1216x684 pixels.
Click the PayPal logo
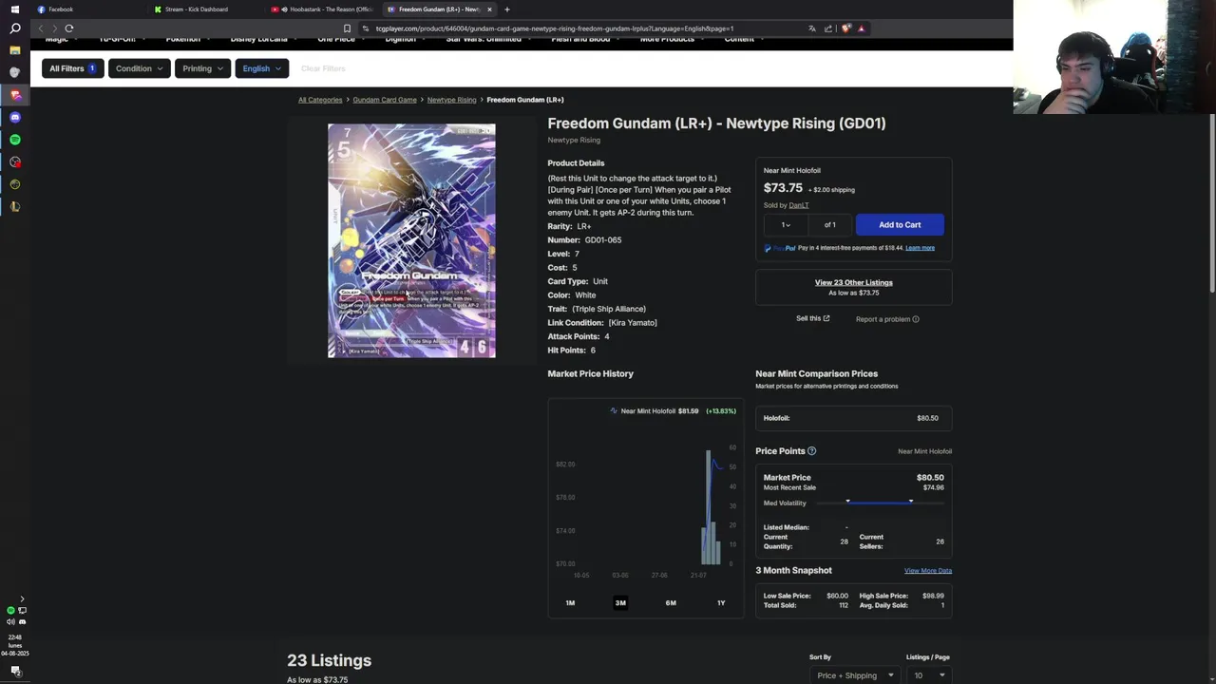click(x=779, y=248)
